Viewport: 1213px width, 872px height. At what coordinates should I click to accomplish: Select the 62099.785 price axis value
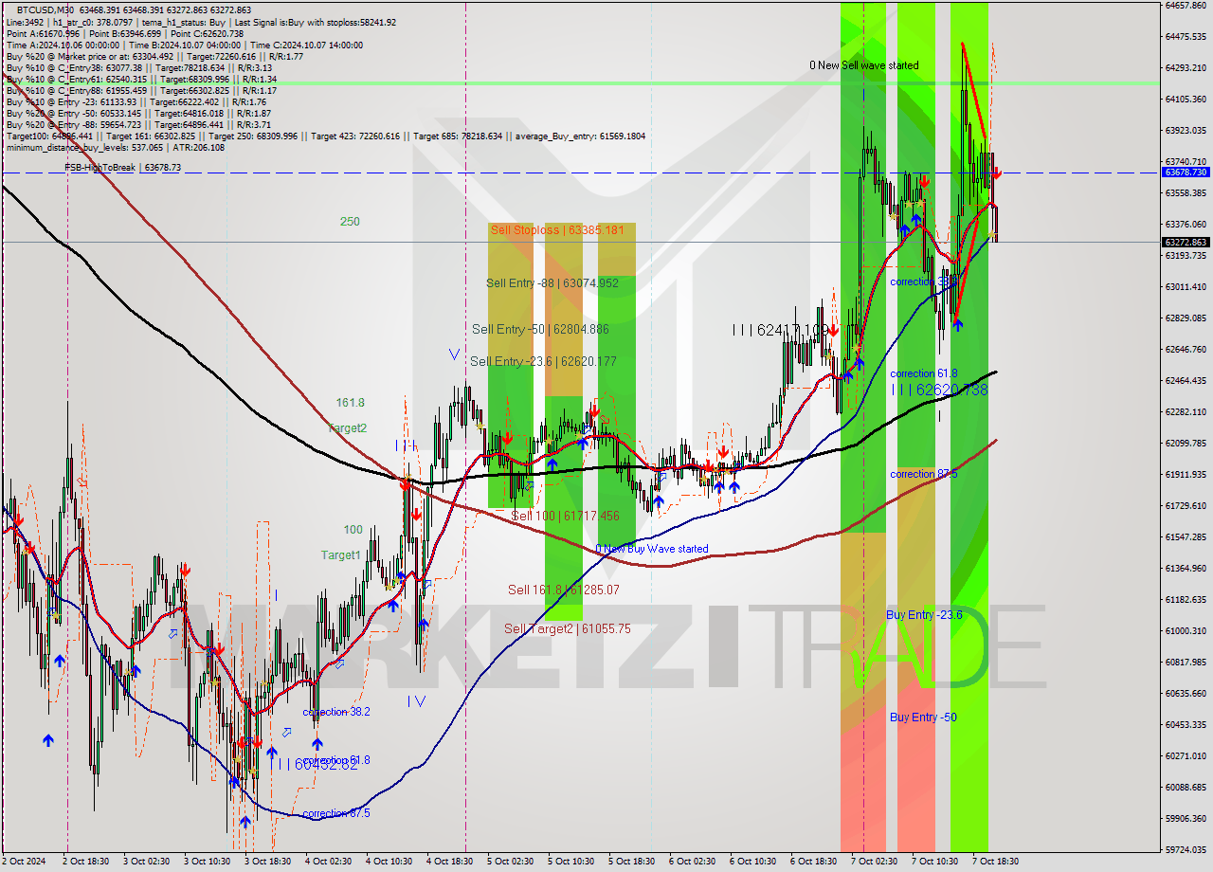[1186, 443]
